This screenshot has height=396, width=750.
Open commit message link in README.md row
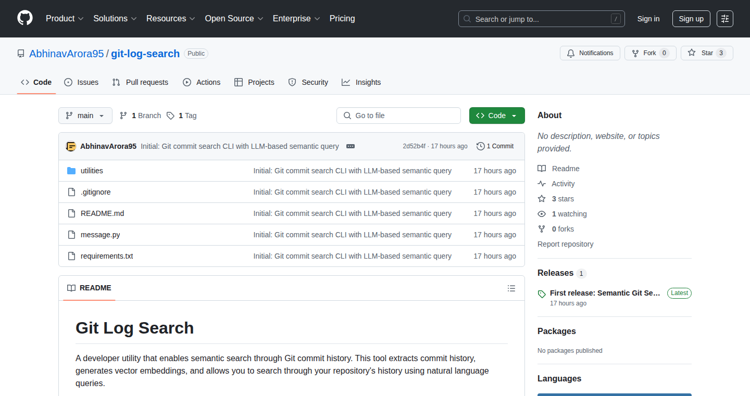[353, 213]
